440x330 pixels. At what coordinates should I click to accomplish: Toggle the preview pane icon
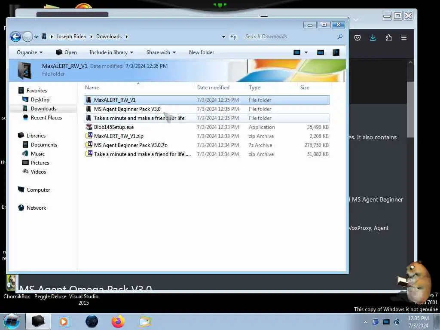(x=320, y=52)
